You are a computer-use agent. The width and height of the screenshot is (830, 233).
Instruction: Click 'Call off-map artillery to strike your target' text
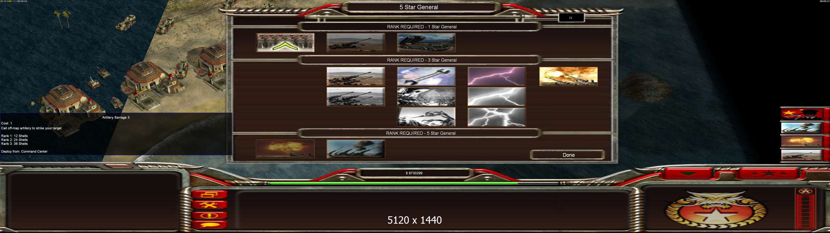31,128
